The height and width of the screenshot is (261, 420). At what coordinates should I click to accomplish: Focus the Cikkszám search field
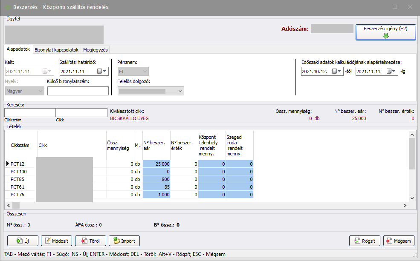[30, 112]
